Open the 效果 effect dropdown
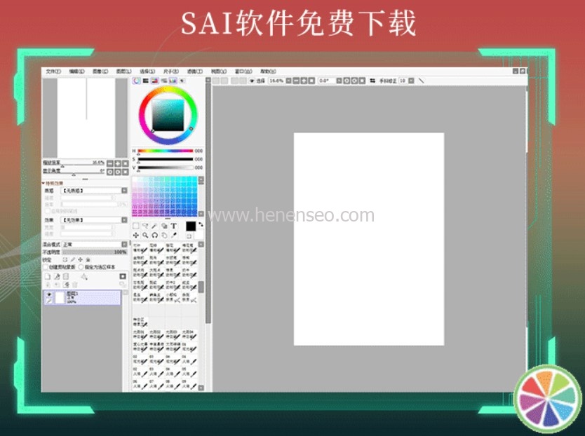Screen dimensions: 585x436 pyautogui.click(x=94, y=220)
